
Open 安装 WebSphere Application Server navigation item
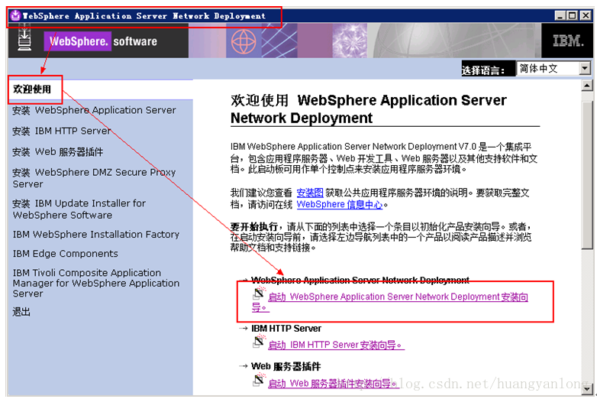(94, 110)
